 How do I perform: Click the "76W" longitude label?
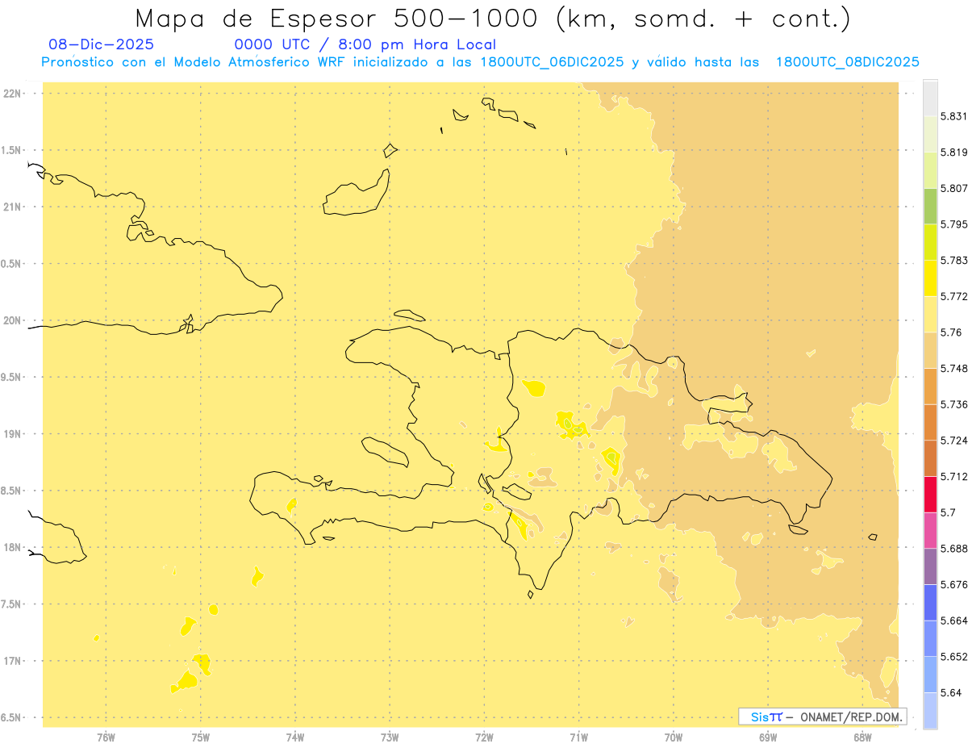click(x=106, y=738)
